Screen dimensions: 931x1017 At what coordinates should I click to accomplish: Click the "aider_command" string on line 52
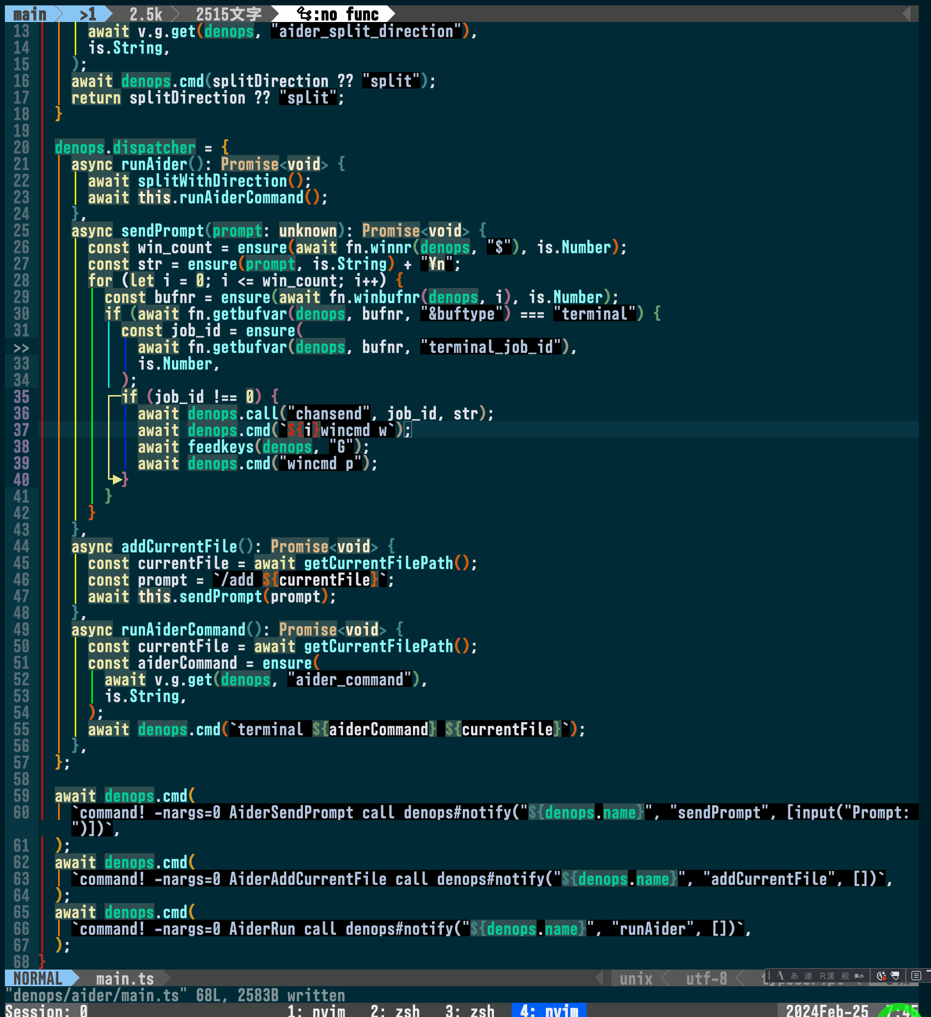pos(349,679)
